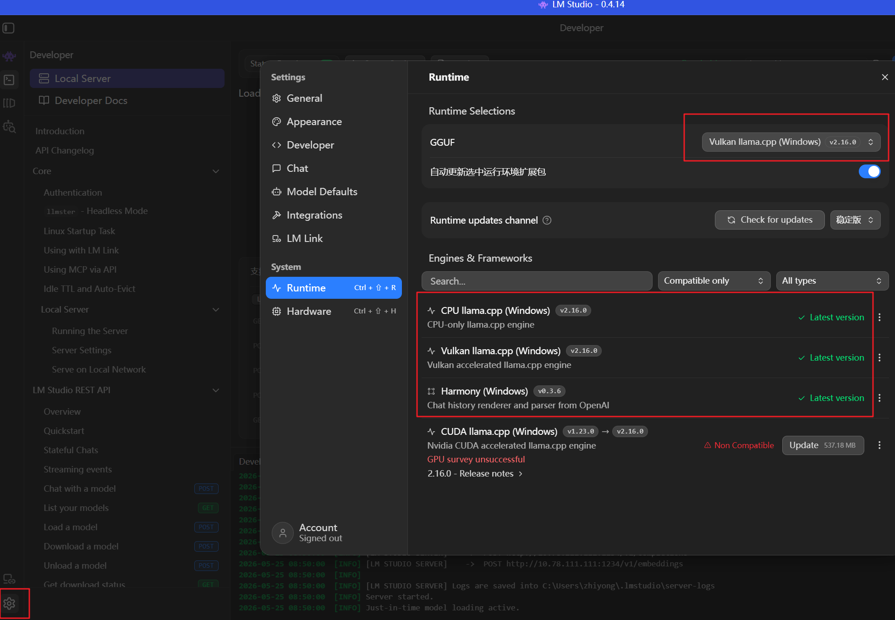Image resolution: width=895 pixels, height=620 pixels.
Task: Open Using with LM Link page
Action: [81, 250]
